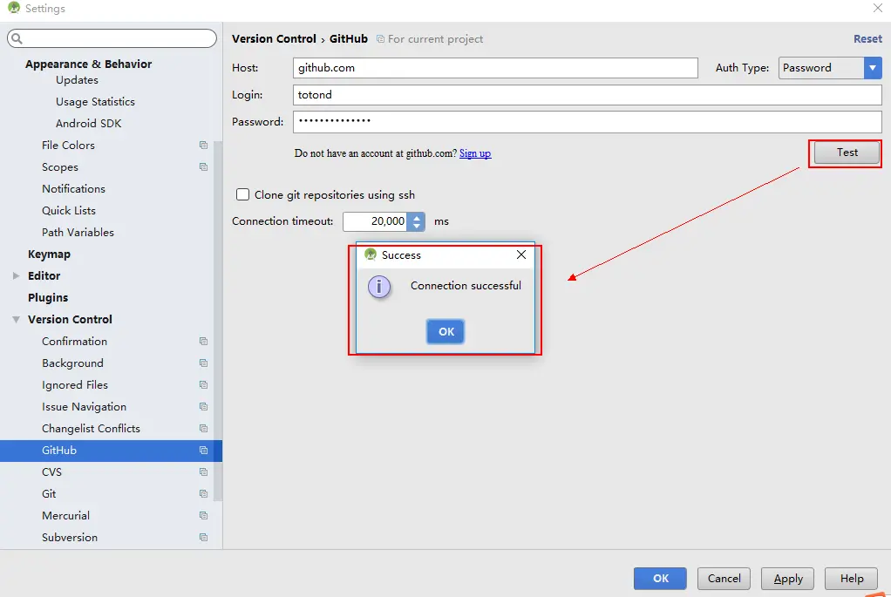Click the per-project icon beside Ignored Files
This screenshot has width=891, height=597.
pos(203,385)
